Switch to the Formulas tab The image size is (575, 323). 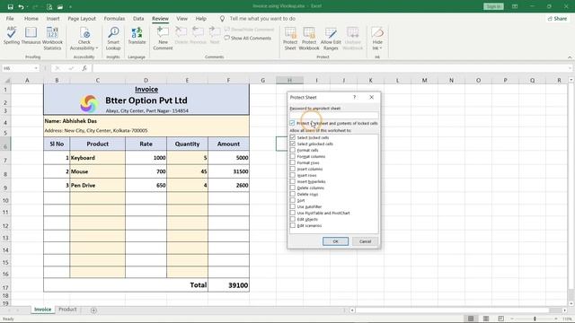coord(114,18)
